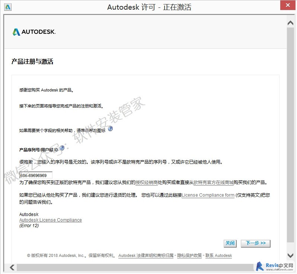The height and width of the screenshot is (274, 297).
Task: Click the 产品注册与激活 heading
Action: click(32, 61)
